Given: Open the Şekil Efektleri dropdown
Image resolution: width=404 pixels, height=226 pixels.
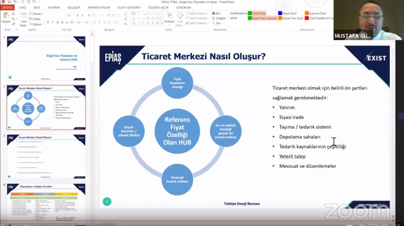Looking at the screenshot, I should (197, 23).
